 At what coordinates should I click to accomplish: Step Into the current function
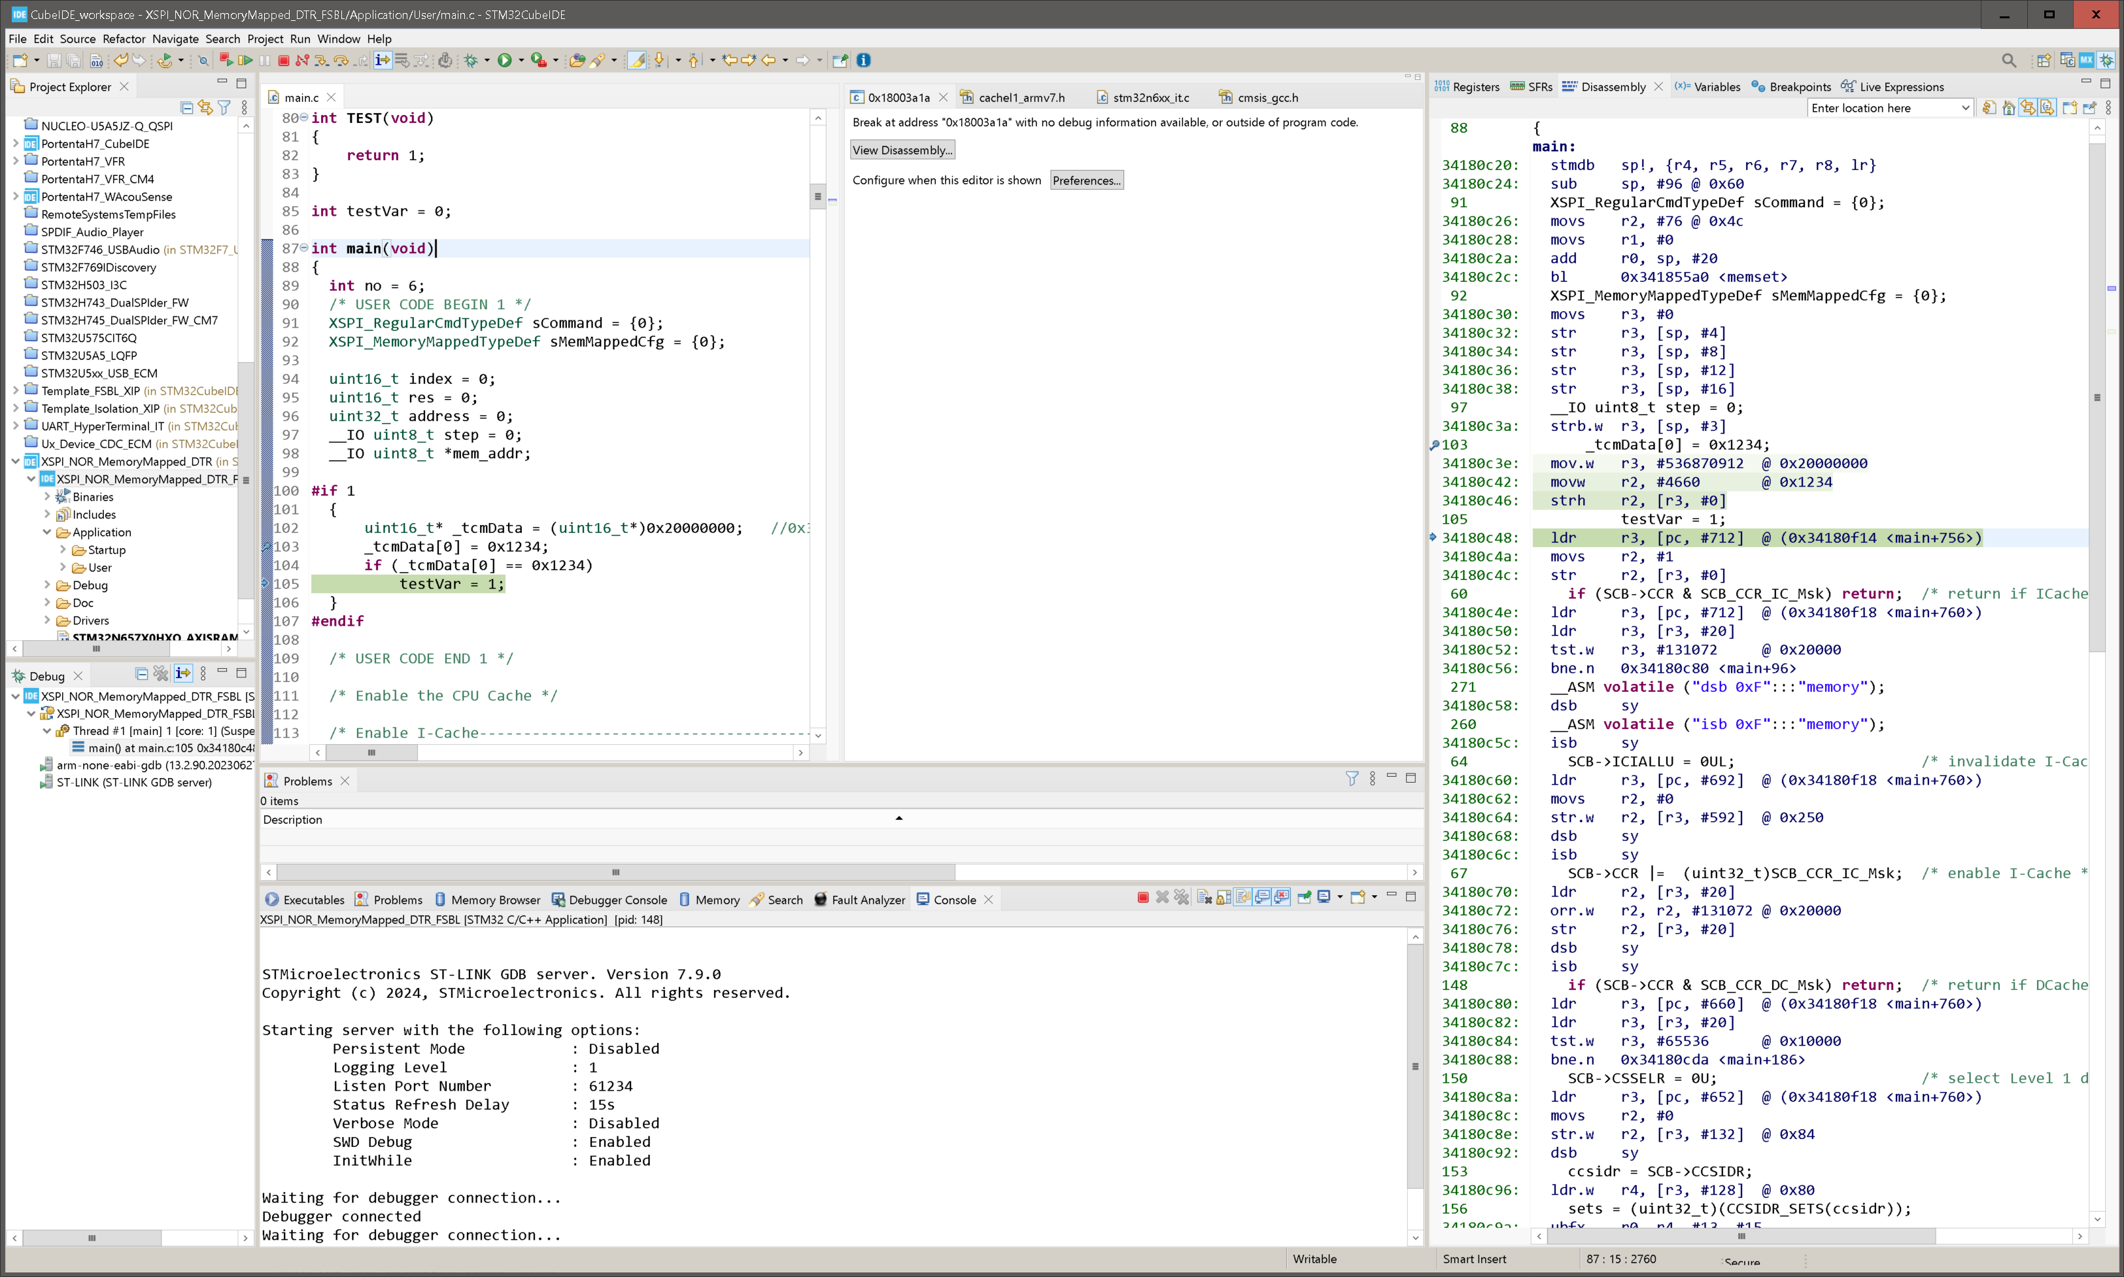[x=322, y=60]
